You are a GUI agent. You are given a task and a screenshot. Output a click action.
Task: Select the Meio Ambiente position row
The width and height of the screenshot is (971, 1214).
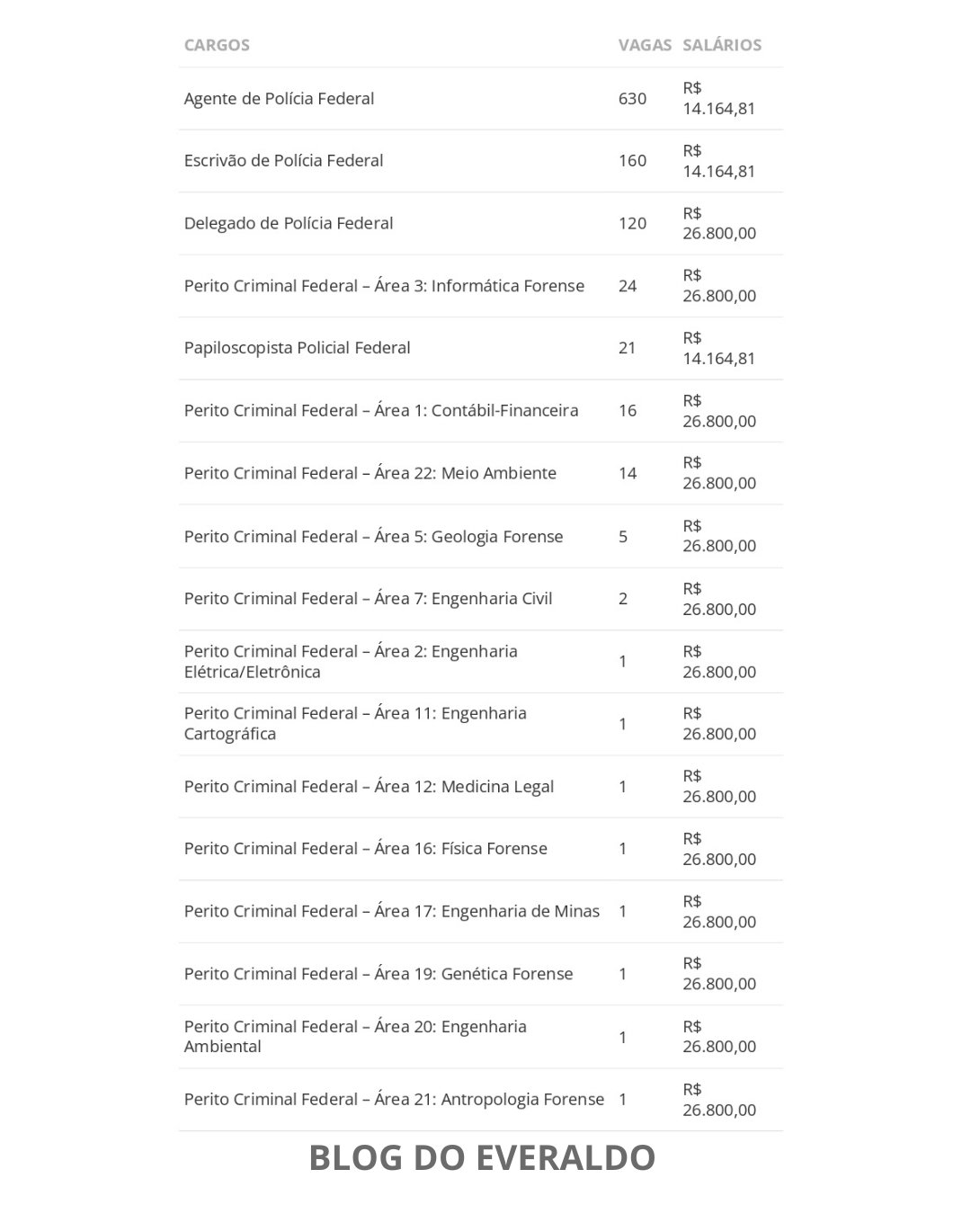(x=370, y=473)
